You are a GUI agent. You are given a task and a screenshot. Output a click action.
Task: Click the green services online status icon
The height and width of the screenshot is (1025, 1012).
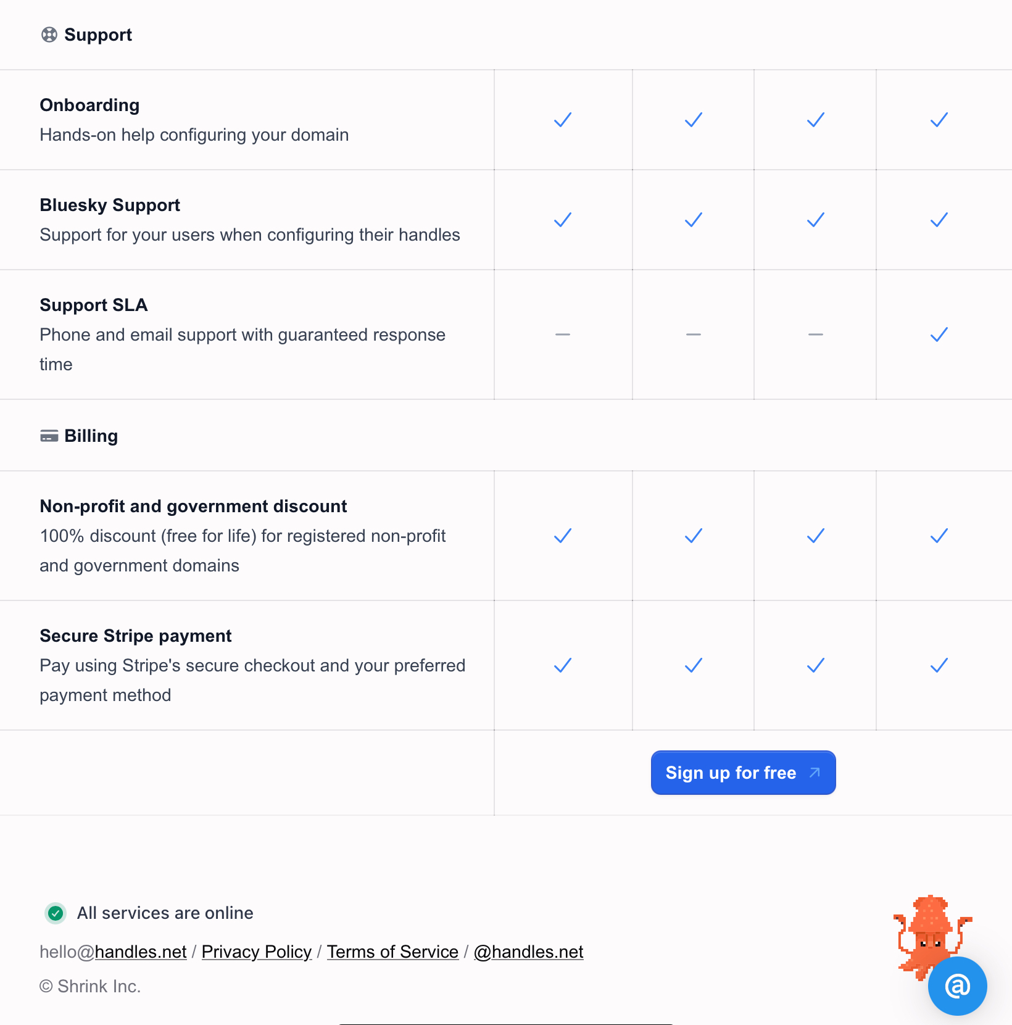[56, 913]
